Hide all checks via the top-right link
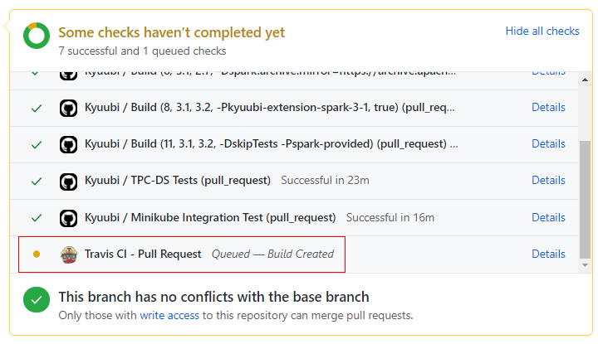 [x=542, y=31]
